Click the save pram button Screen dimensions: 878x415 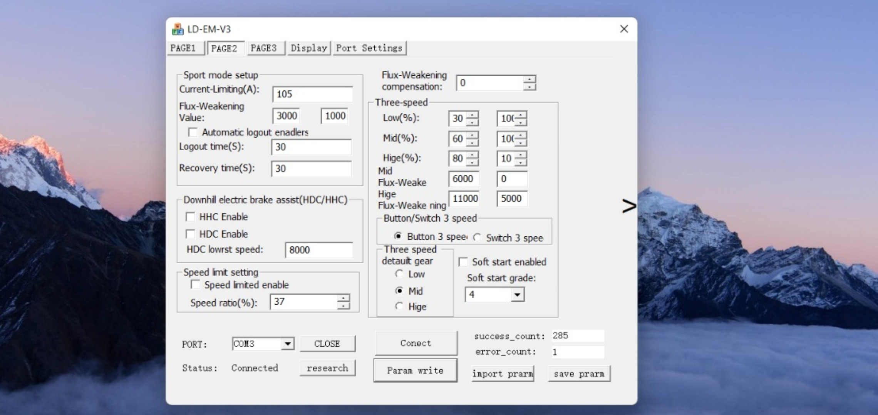tap(579, 374)
